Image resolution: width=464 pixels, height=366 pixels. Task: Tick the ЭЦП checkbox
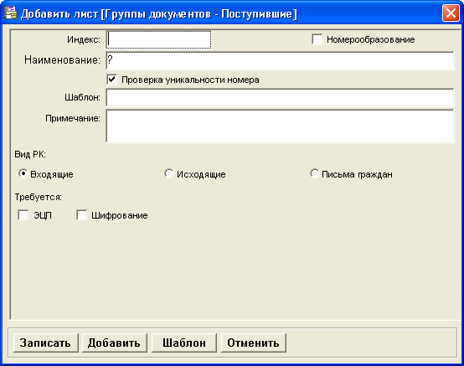tap(23, 215)
